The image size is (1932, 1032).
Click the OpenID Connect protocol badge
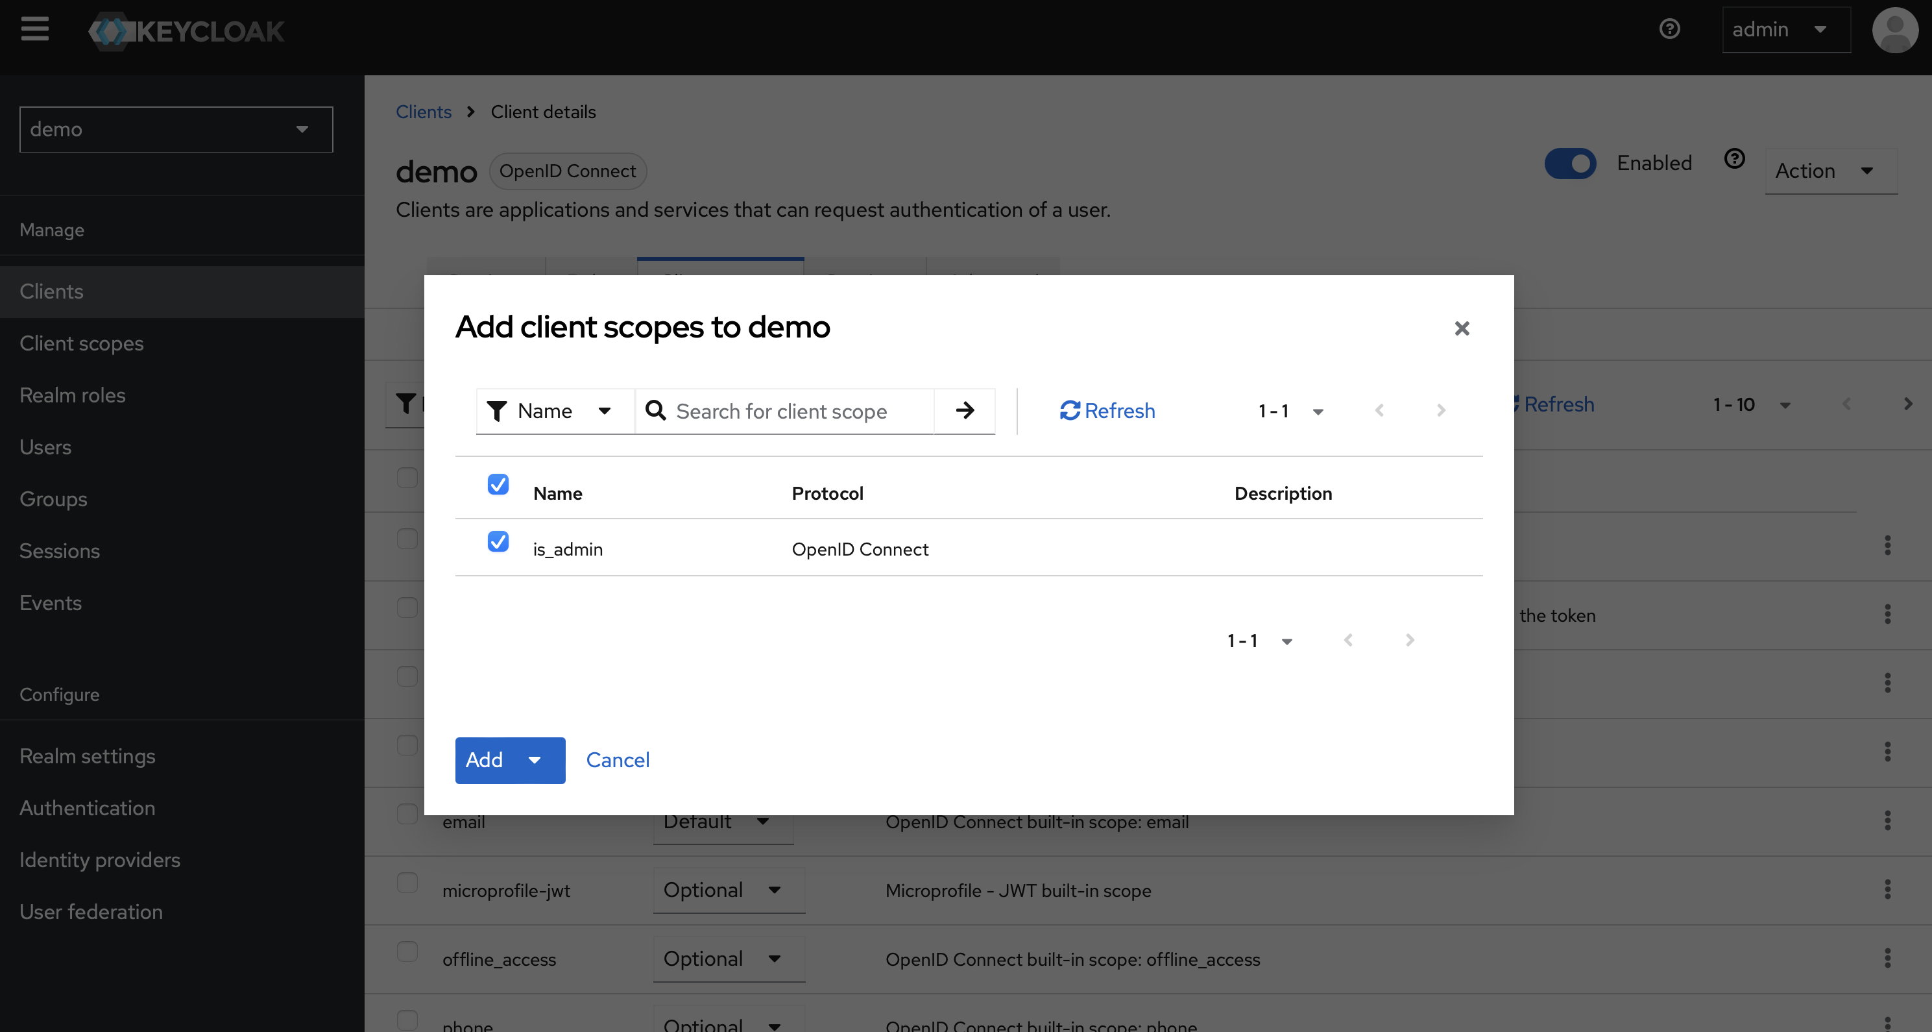coord(568,171)
